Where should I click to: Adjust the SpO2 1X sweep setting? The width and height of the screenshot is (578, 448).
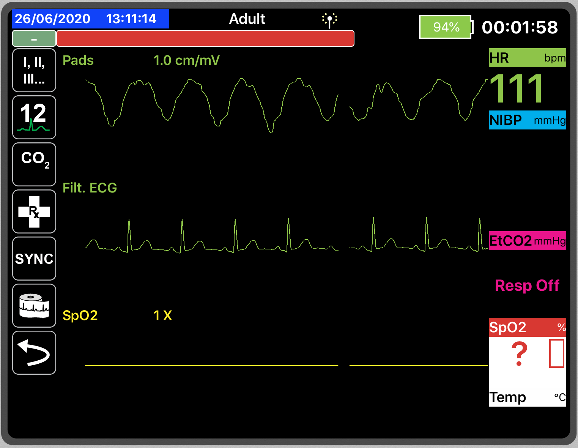coord(162,315)
